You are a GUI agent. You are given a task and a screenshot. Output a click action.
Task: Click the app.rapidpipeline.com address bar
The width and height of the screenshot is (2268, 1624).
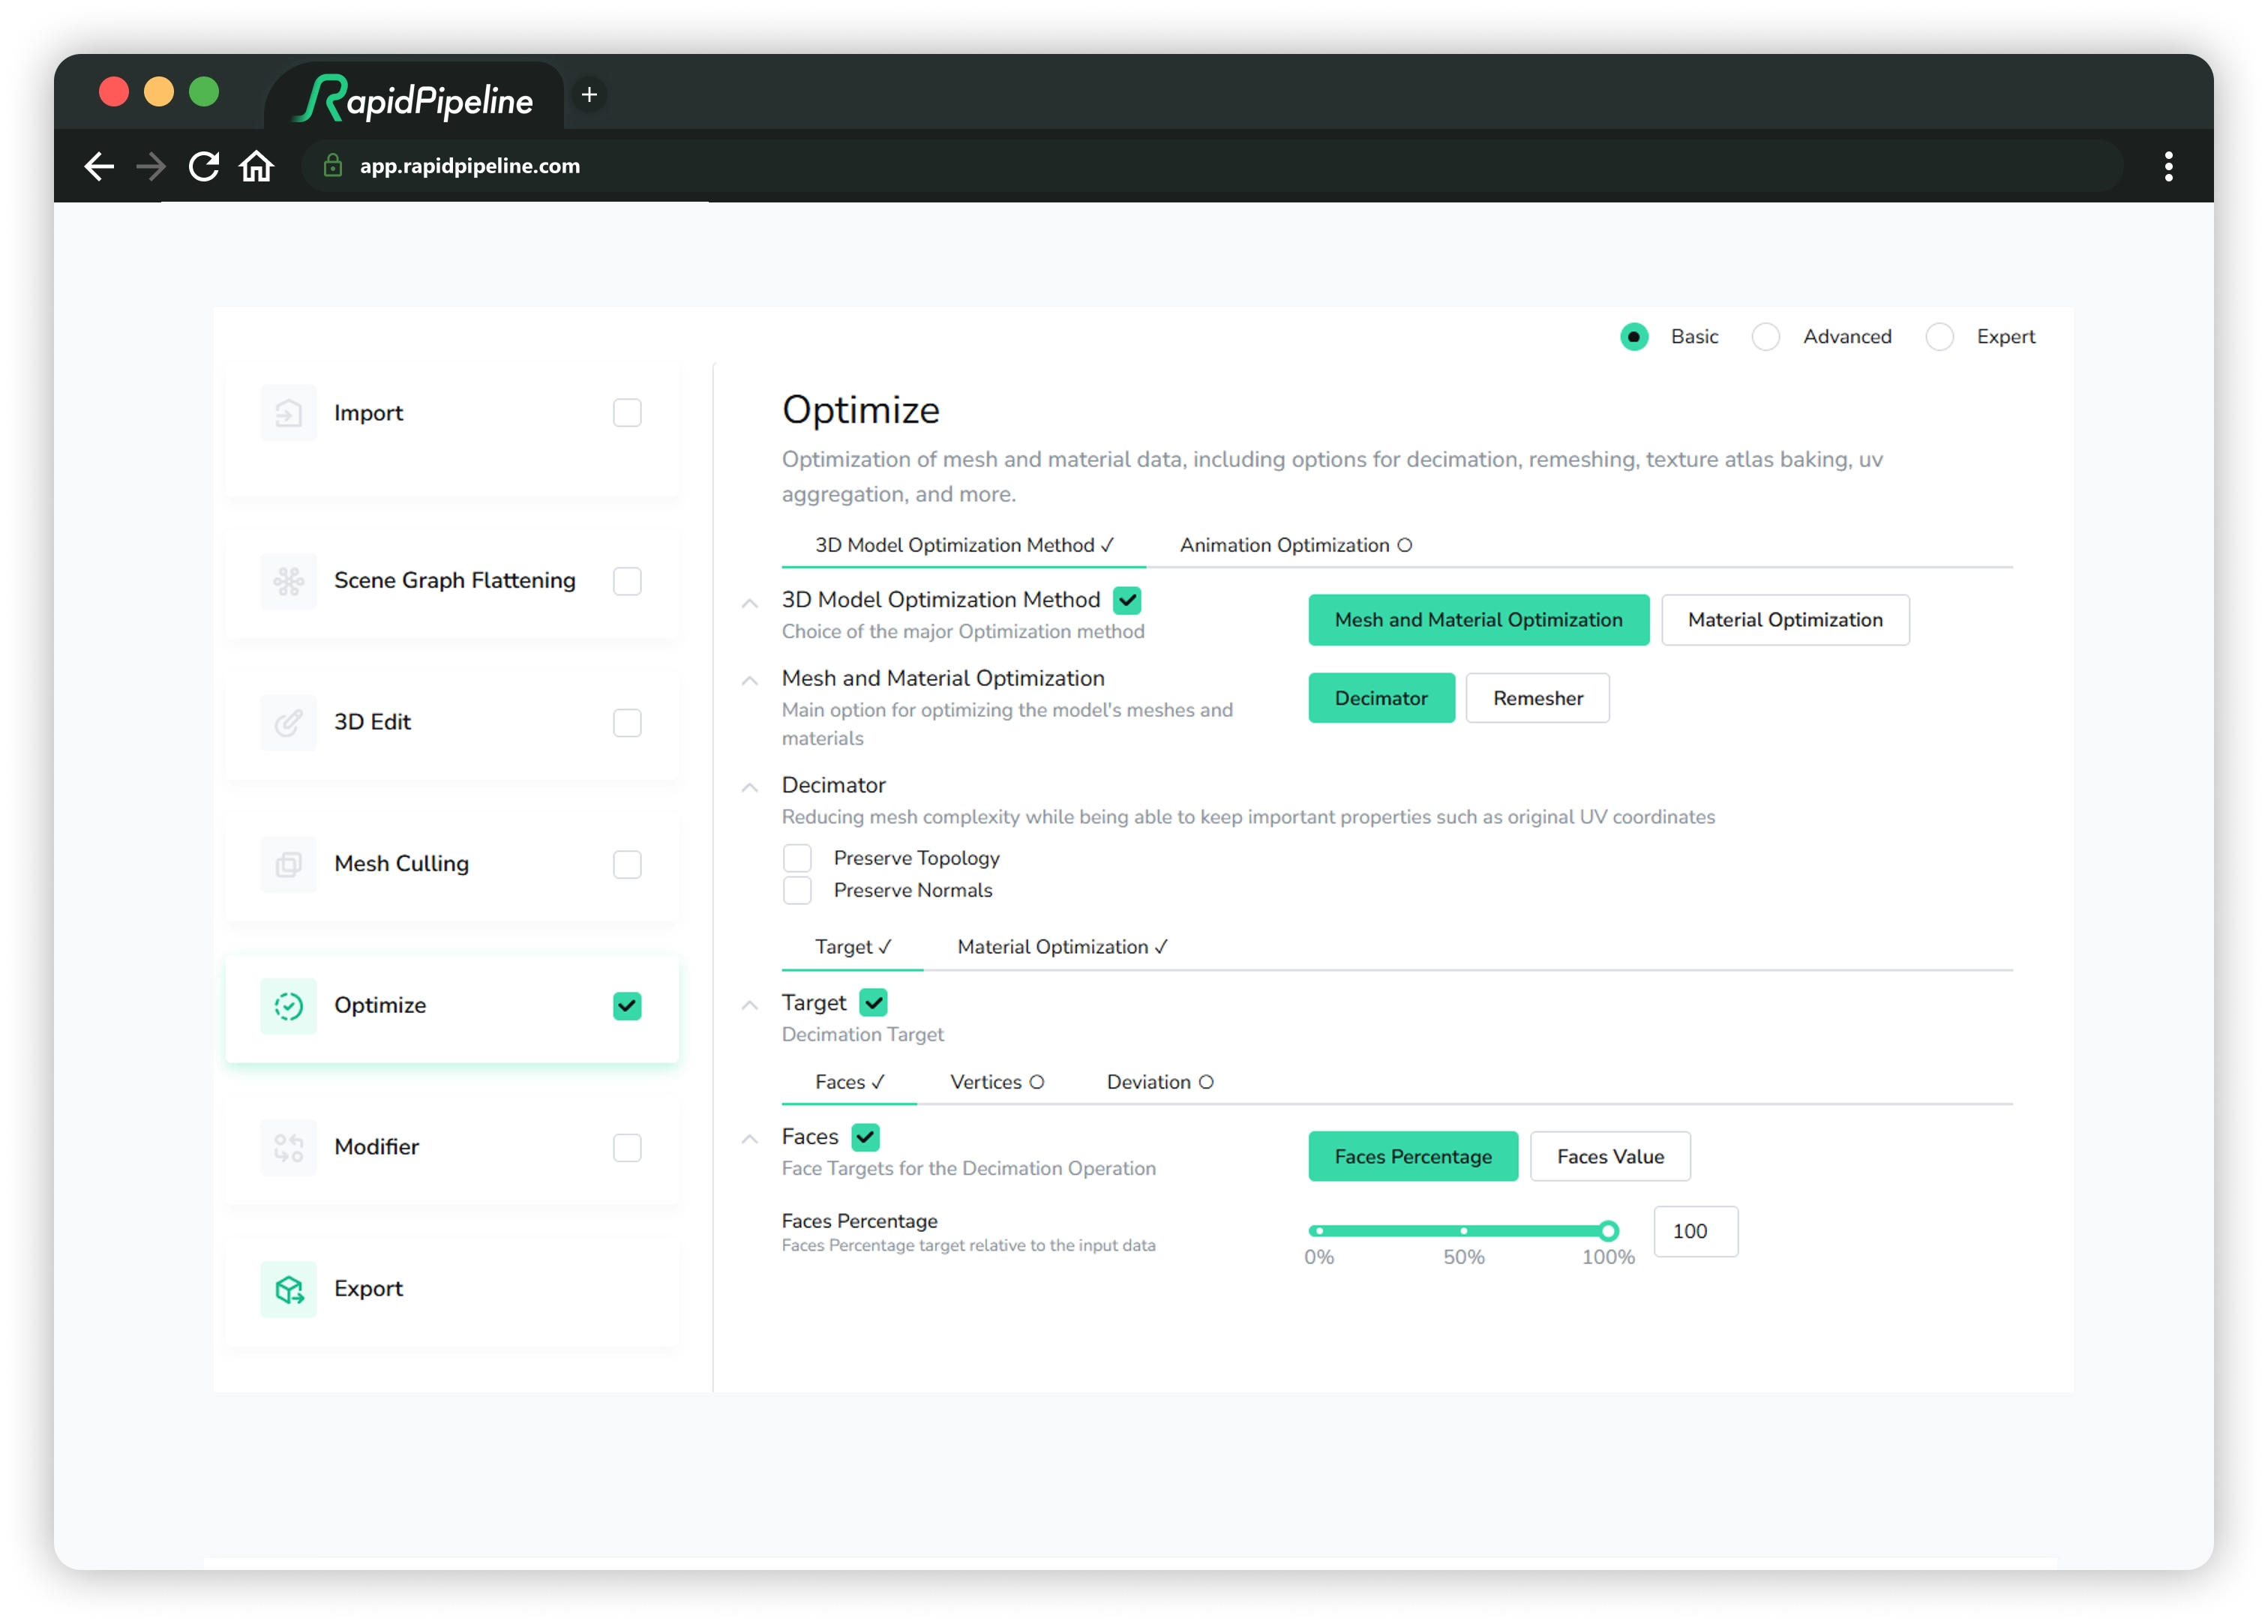1212,166
